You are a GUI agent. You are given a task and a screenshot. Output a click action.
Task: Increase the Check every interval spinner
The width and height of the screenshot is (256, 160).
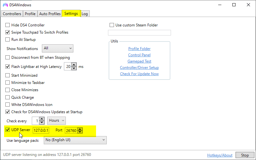pyautogui.click(x=42, y=119)
